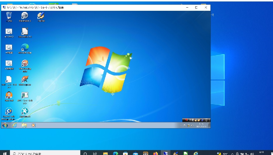The height and width of the screenshot is (155, 273).
Task: Open the volume control in the Windows 7 tray
Action: coord(192,125)
